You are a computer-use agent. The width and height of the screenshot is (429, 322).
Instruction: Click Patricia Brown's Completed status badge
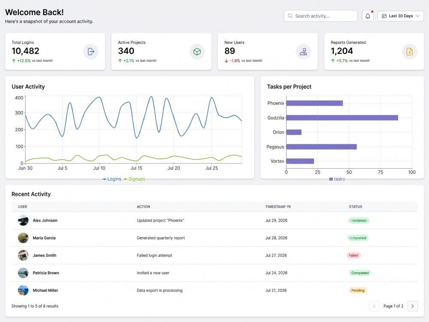pyautogui.click(x=360, y=273)
